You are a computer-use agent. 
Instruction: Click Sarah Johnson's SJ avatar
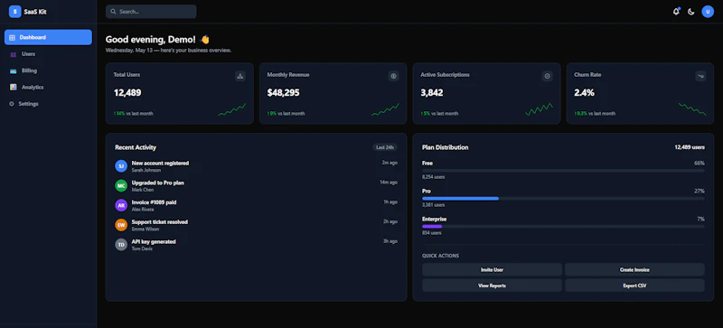[121, 166]
